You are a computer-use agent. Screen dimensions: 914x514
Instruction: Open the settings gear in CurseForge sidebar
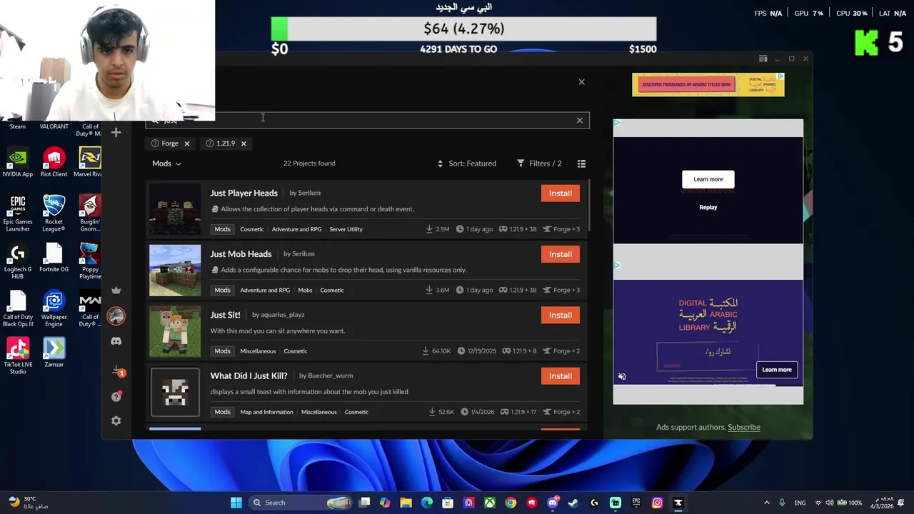(x=116, y=420)
